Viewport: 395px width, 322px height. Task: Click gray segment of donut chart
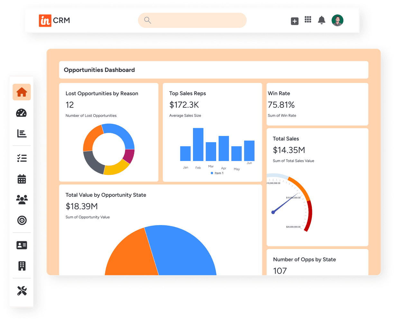pyautogui.click(x=92, y=163)
